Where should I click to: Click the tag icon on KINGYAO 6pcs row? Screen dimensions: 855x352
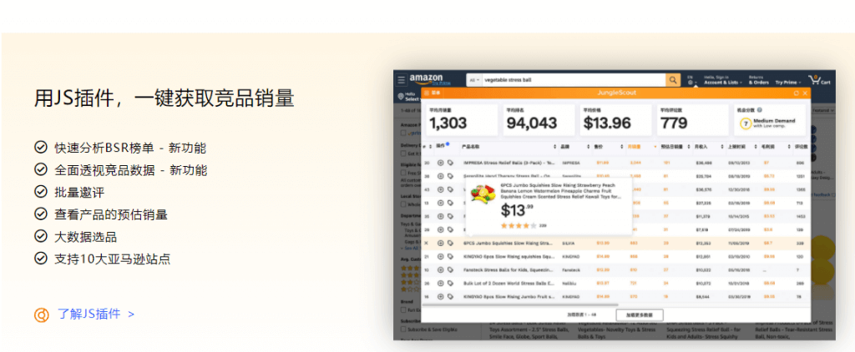coord(450,257)
